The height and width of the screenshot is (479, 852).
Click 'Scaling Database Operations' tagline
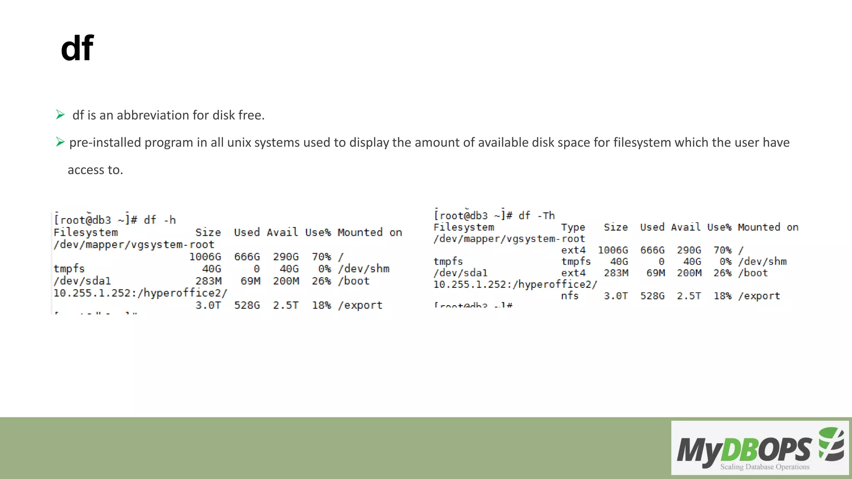tap(765, 467)
